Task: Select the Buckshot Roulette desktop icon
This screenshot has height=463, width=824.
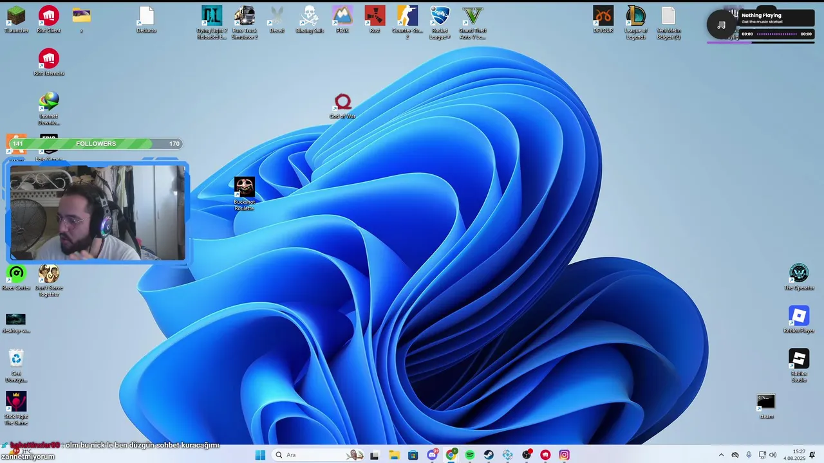Action: pyautogui.click(x=245, y=194)
